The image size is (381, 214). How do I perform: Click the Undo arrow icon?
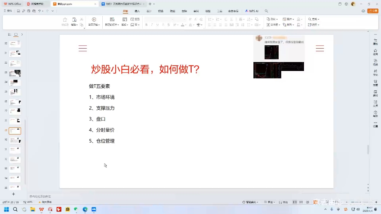39,11
